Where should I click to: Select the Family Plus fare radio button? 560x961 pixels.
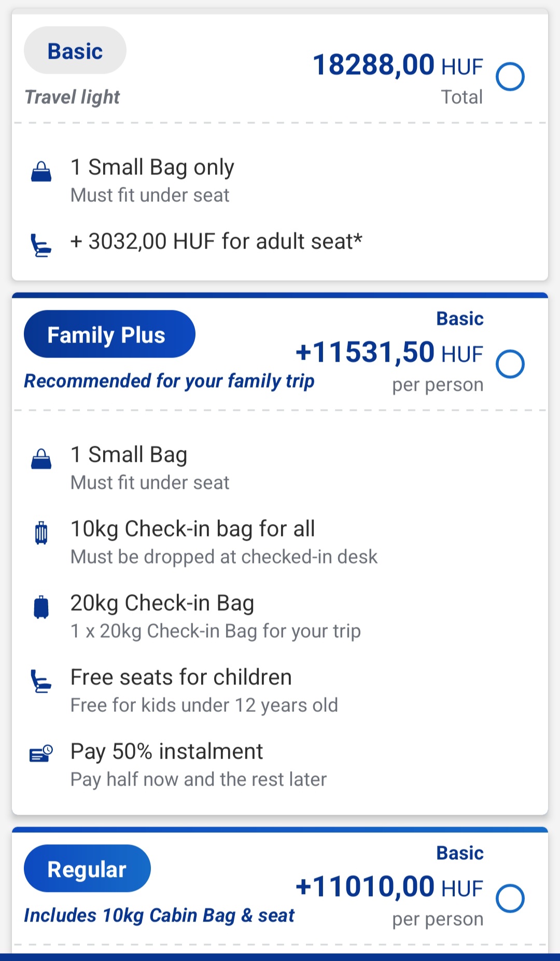click(x=510, y=364)
